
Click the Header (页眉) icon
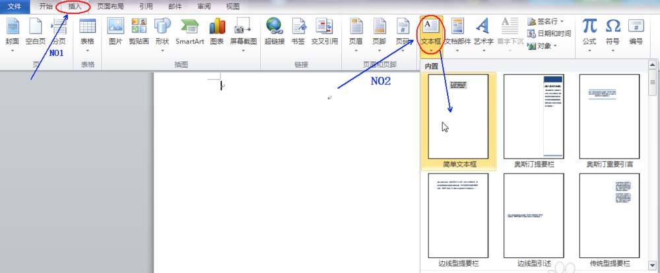click(356, 26)
